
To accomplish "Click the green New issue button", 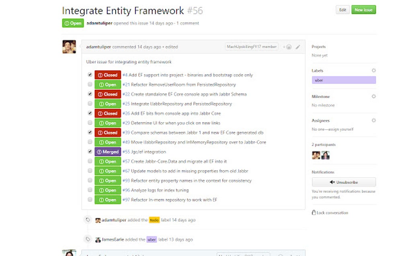I will (363, 10).
